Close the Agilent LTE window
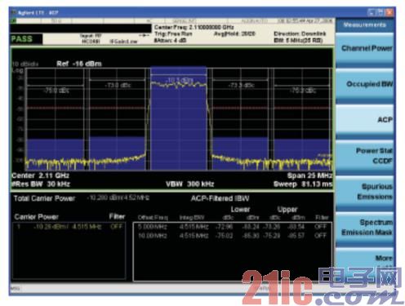Image resolution: width=405 pixels, height=306 pixels. [x=389, y=12]
